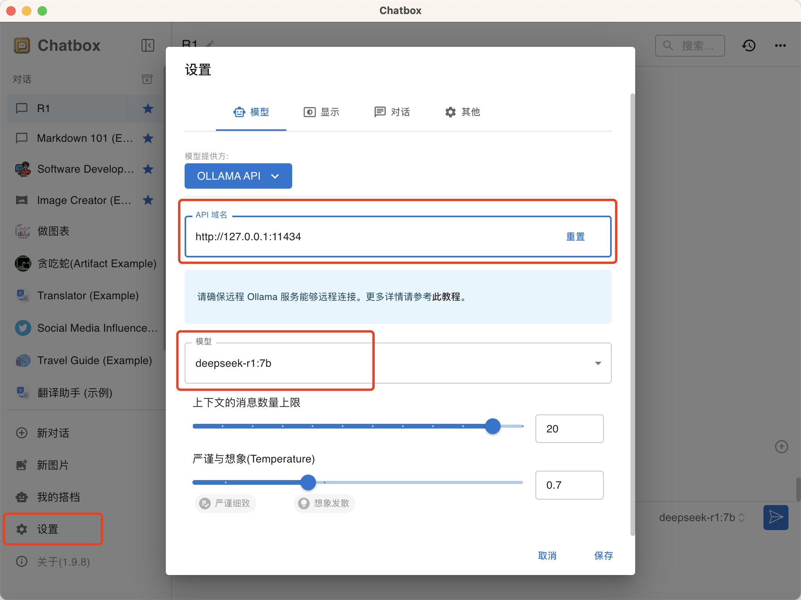
Task: Collapse the sidebar with panel icon
Action: (x=147, y=45)
